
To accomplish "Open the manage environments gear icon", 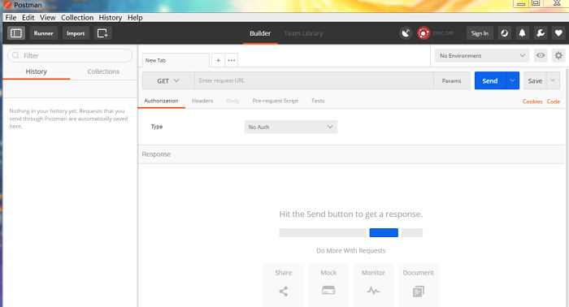I will coord(558,55).
